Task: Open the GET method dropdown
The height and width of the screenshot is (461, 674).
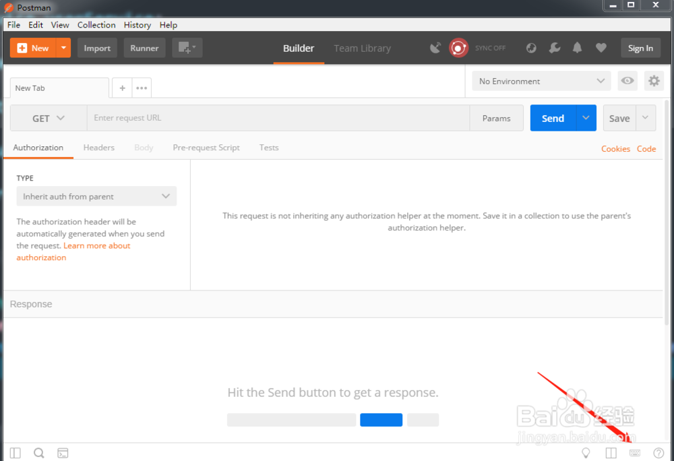Action: [x=48, y=118]
